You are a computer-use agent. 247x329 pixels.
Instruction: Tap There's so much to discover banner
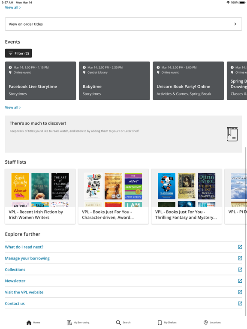123,134
